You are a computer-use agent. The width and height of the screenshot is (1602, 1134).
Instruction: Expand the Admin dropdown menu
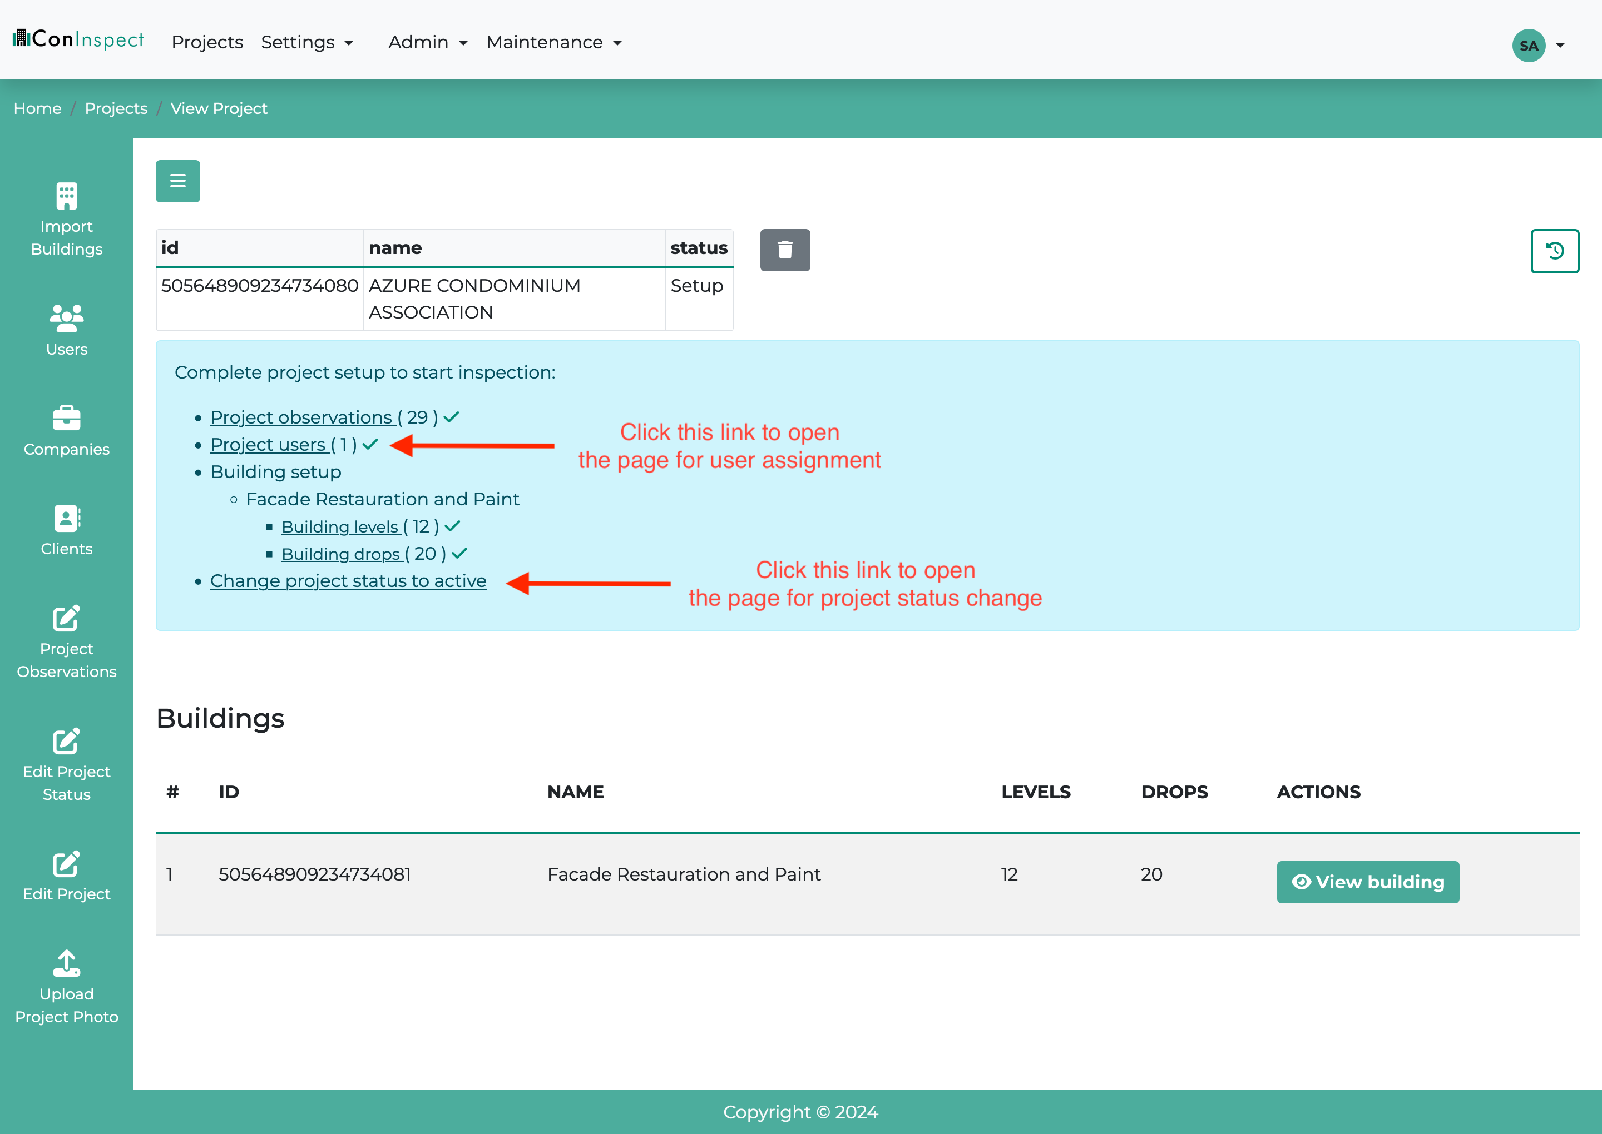coord(428,42)
